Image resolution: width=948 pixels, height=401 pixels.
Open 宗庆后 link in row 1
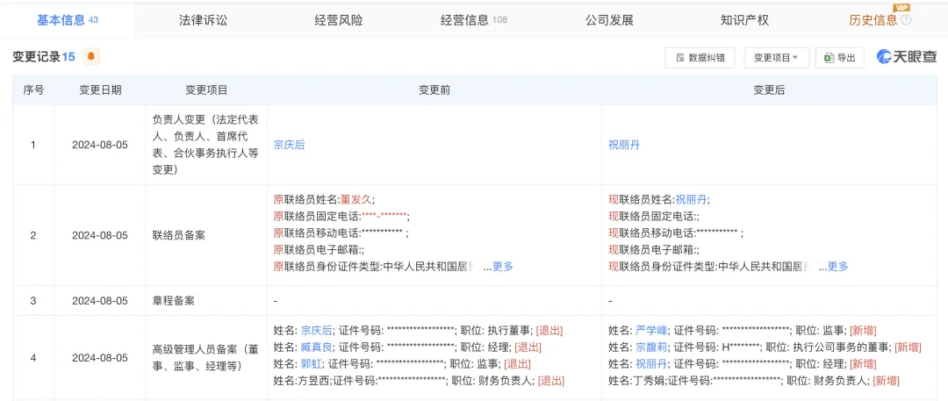[x=290, y=145]
